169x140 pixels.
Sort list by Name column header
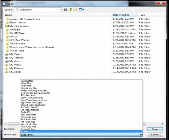point(9,15)
